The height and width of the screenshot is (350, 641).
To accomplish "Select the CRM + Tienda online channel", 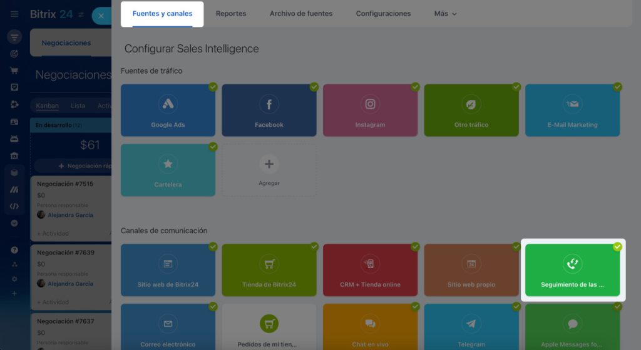I will (x=370, y=270).
